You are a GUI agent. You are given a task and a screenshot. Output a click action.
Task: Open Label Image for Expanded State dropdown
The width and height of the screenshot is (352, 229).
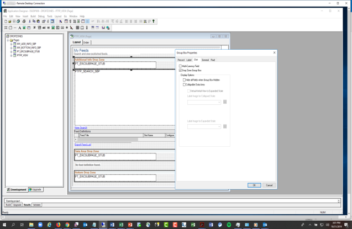[204, 126]
